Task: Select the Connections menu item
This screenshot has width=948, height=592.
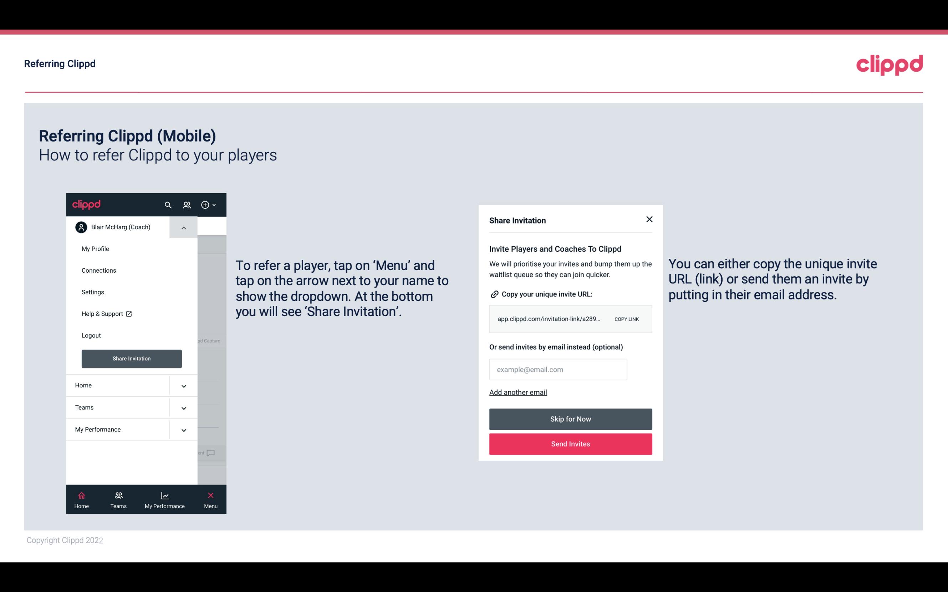Action: pyautogui.click(x=98, y=270)
